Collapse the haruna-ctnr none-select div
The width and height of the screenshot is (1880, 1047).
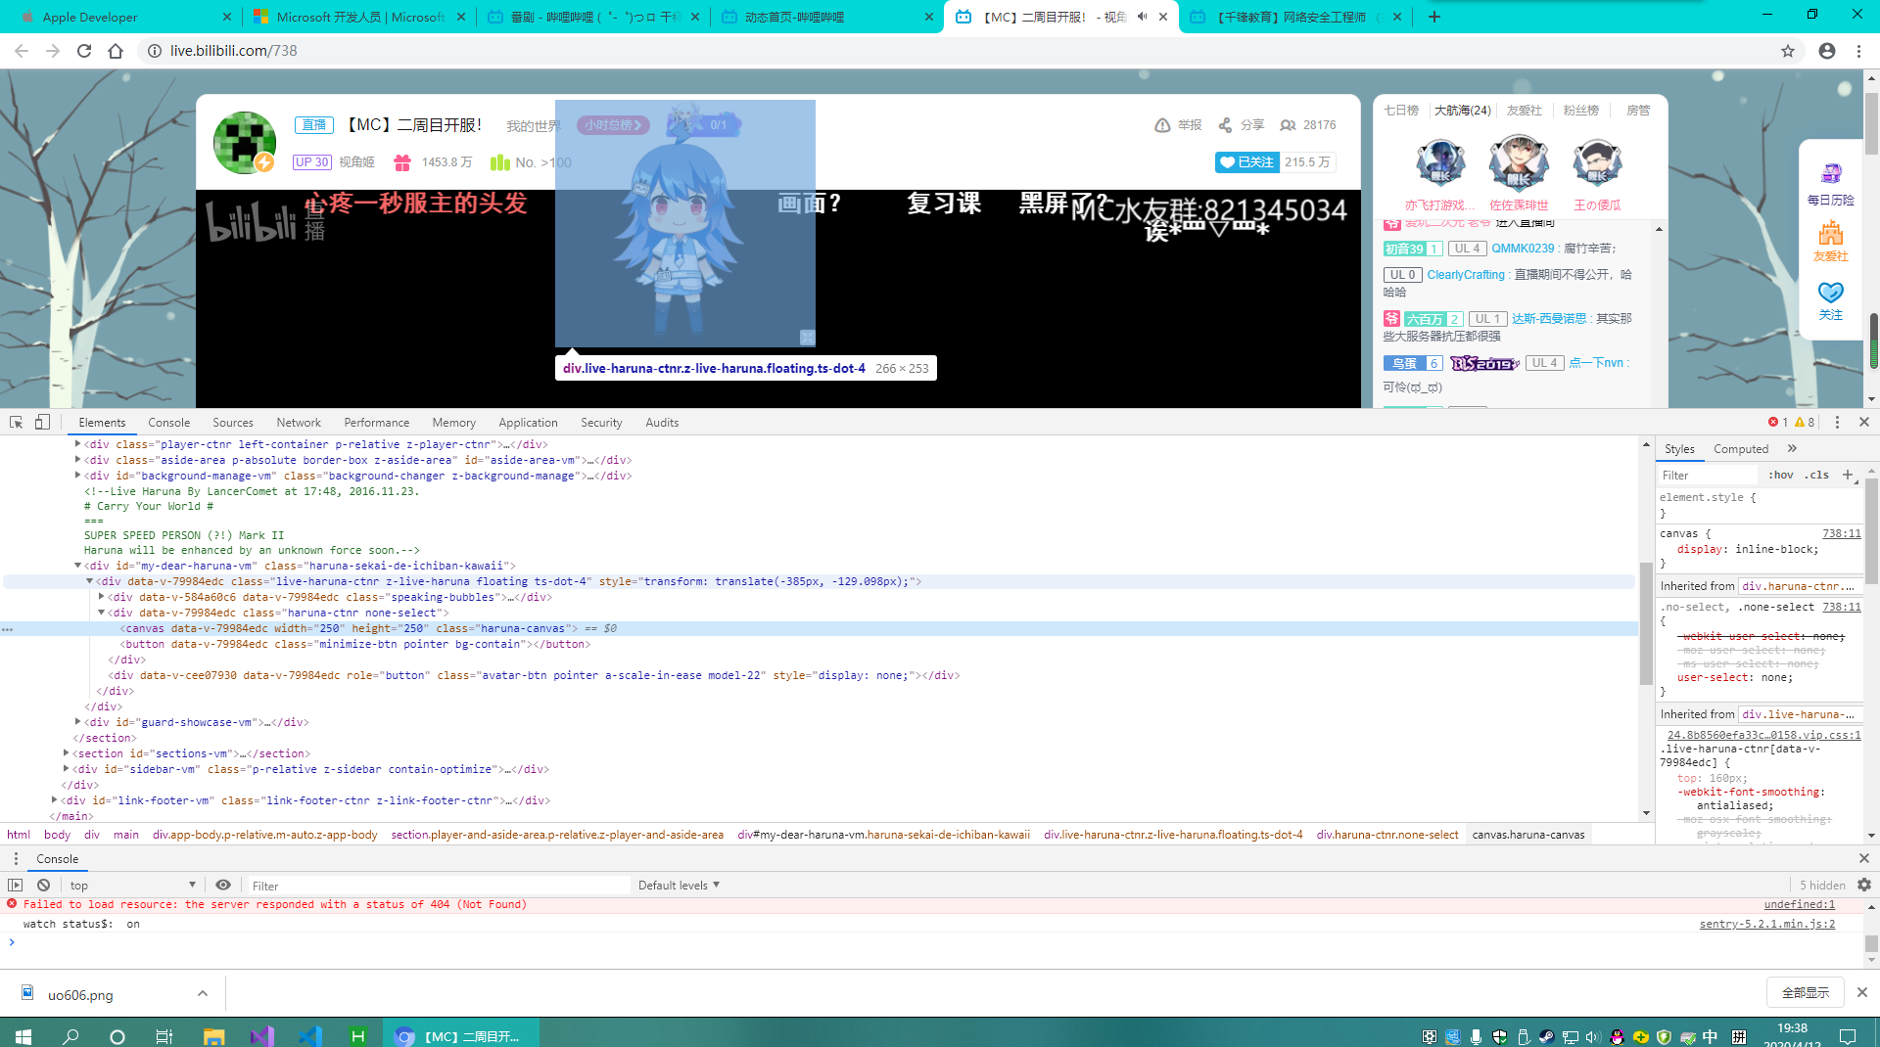point(101,613)
